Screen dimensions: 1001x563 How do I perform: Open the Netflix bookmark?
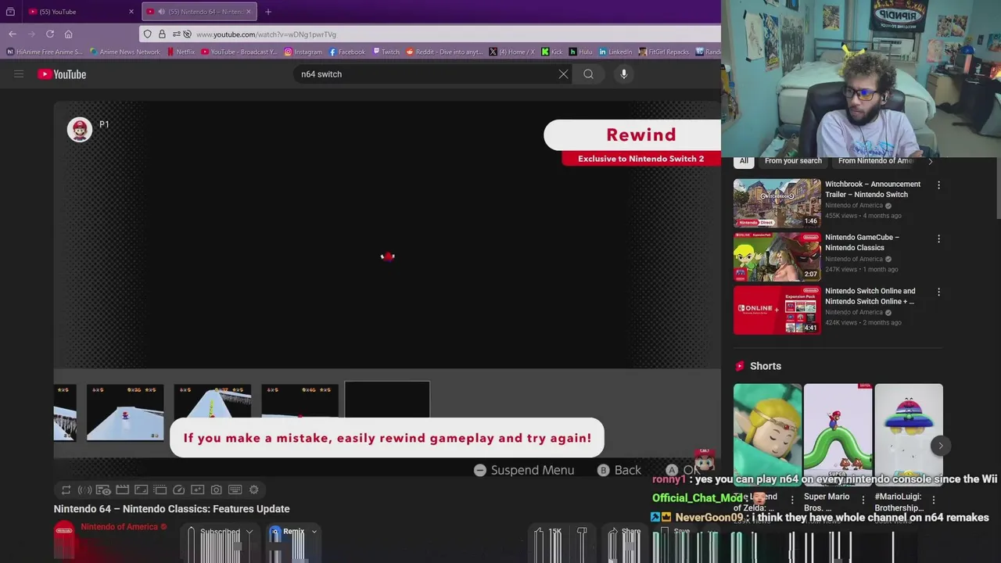(181, 52)
